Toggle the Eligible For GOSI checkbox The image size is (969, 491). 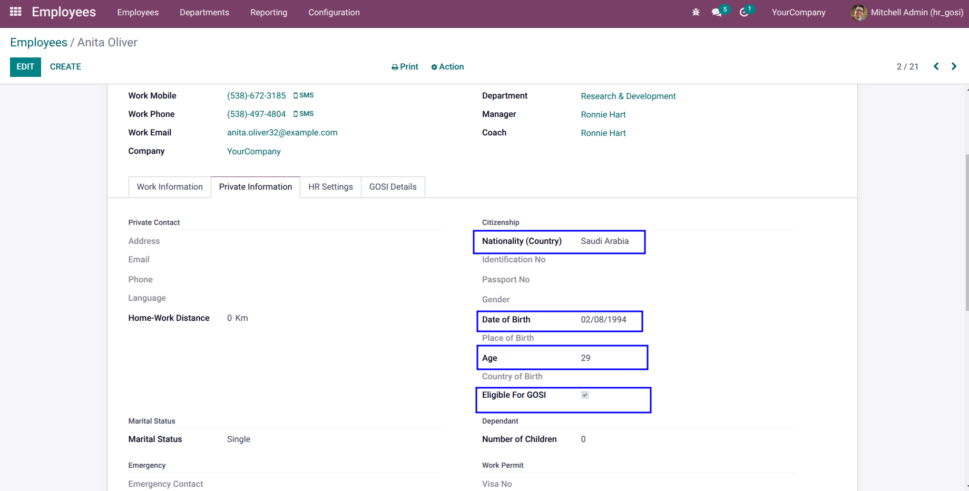585,395
